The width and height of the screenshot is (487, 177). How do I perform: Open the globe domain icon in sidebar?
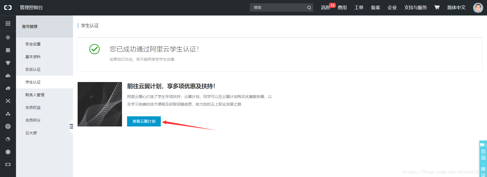point(8,126)
